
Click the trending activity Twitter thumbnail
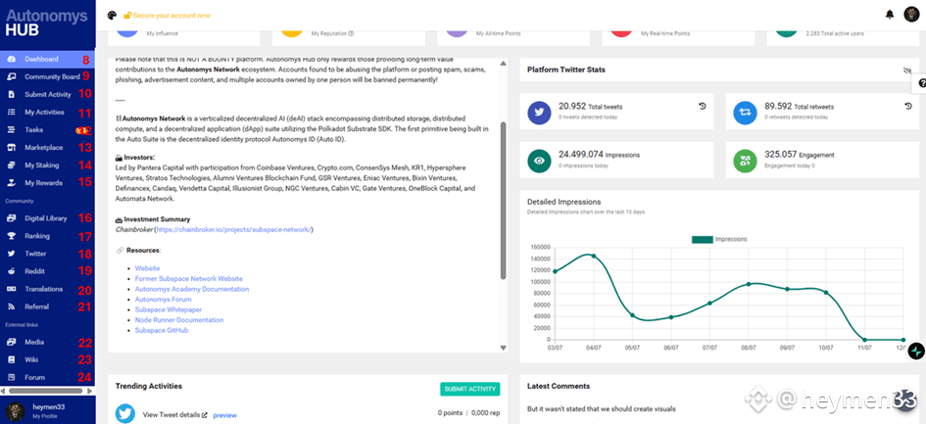125,414
